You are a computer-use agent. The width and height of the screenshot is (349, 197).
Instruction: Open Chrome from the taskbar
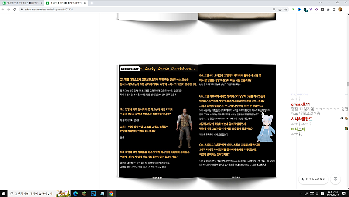[111, 194]
